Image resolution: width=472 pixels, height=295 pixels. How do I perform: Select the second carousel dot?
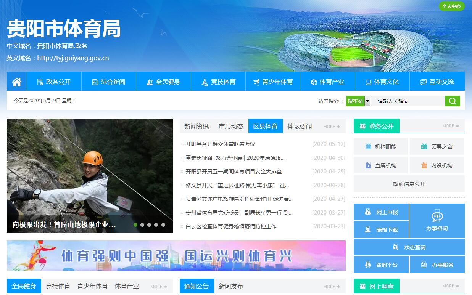[142, 225]
